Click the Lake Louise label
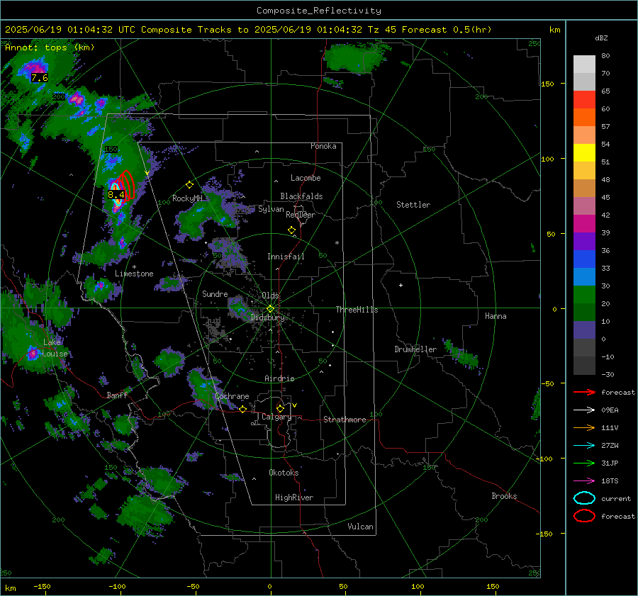 point(55,348)
